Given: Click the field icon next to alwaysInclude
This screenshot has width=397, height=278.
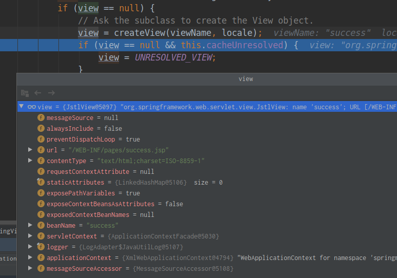Looking at the screenshot, I should click(x=41, y=129).
